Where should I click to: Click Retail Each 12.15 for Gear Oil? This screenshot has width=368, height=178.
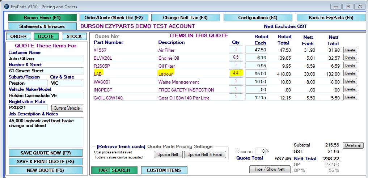256,98
